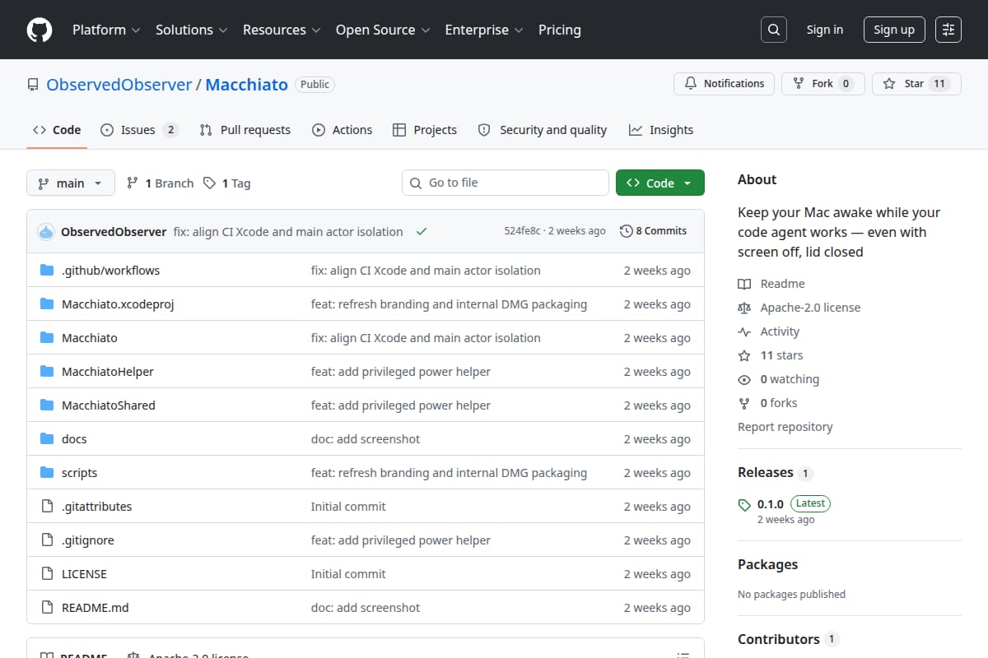This screenshot has height=658, width=988.
Task: Click the Sign up button
Action: (x=894, y=30)
